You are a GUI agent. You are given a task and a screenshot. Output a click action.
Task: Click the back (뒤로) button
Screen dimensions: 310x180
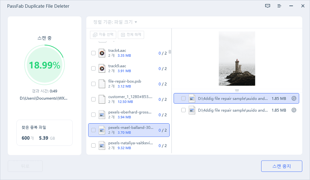pos(25,166)
